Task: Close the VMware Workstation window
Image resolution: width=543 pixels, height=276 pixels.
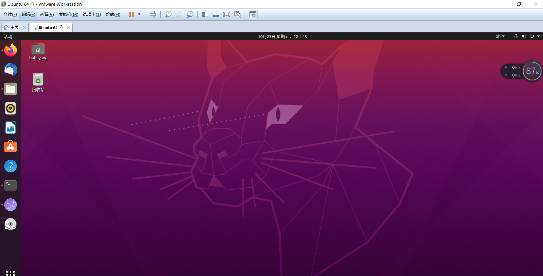Action: coord(535,4)
